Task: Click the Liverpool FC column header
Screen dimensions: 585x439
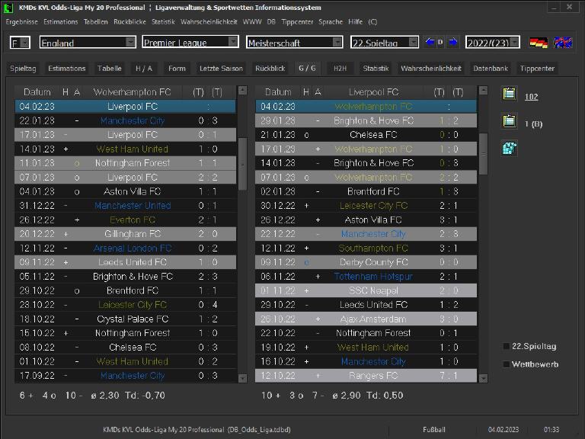Action: coord(373,91)
